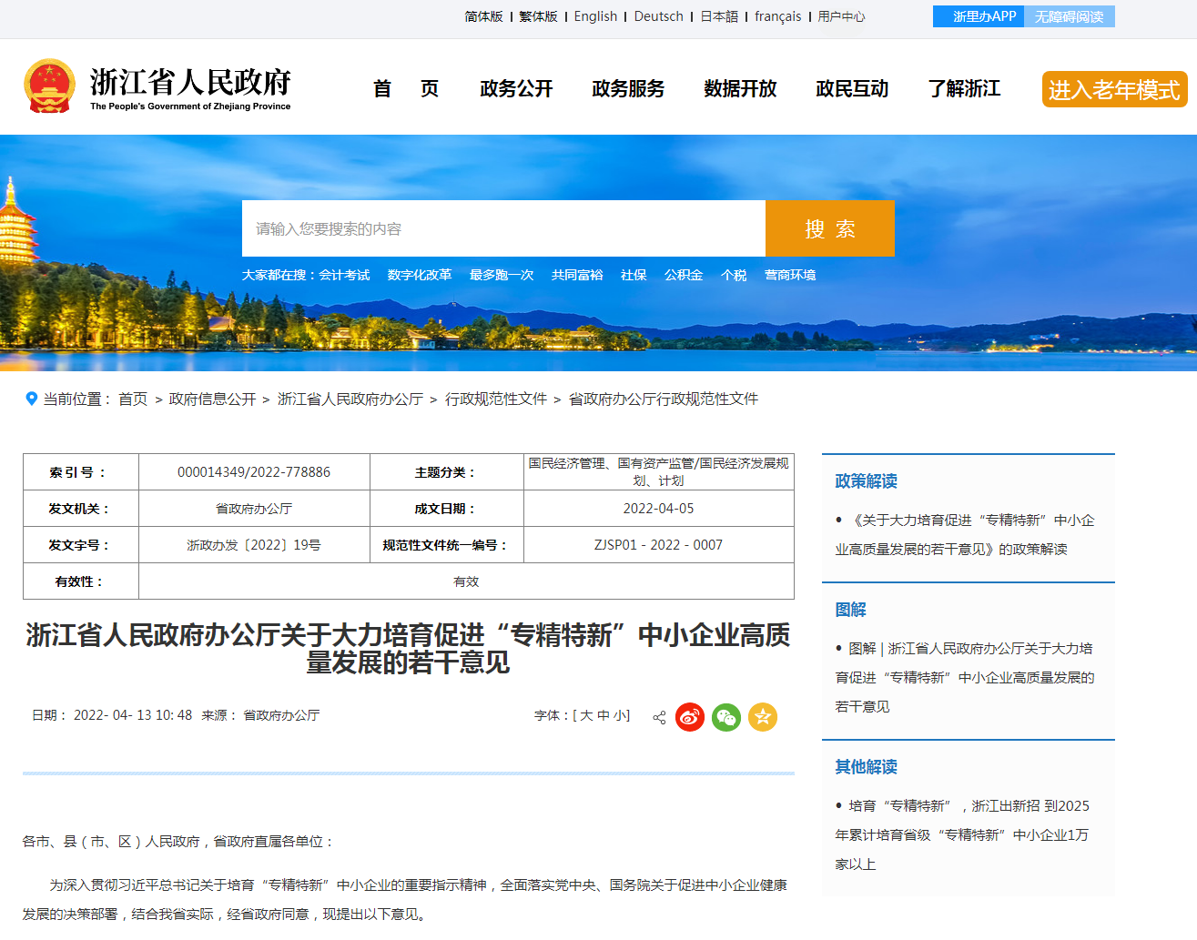
Task: Share the article via WeChat icon
Action: (726, 717)
